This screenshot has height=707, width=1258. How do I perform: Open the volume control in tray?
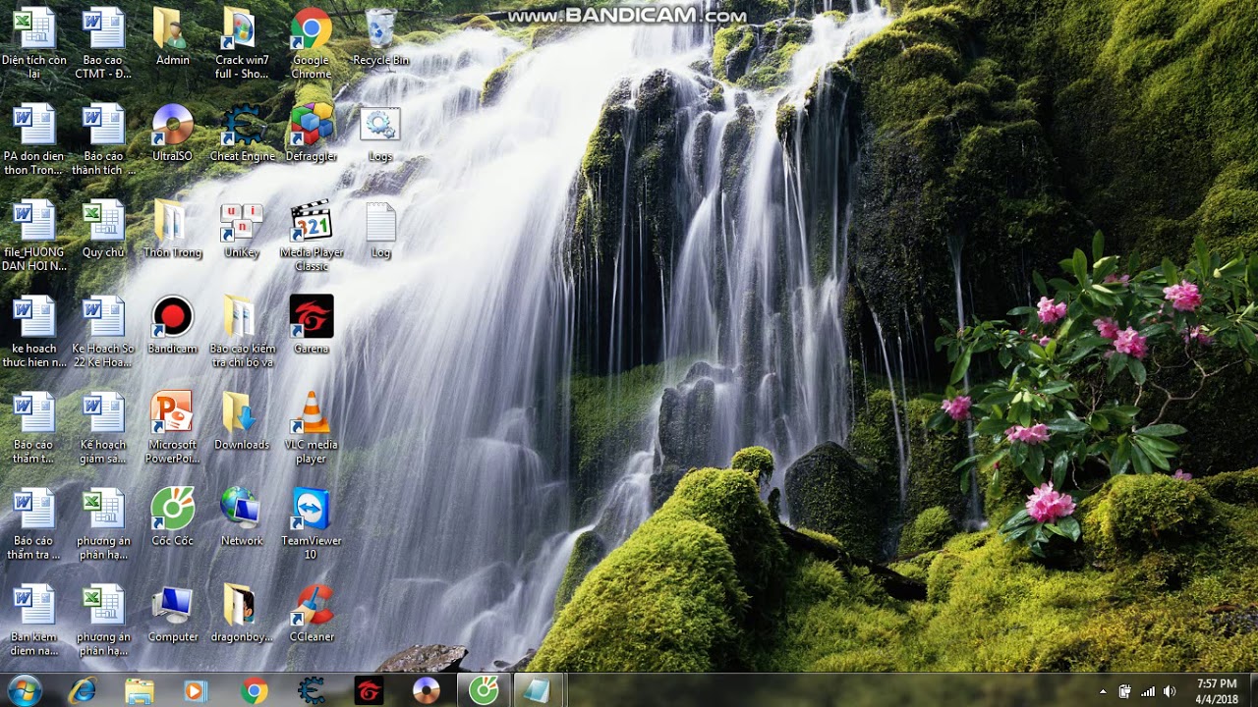pos(1169,691)
